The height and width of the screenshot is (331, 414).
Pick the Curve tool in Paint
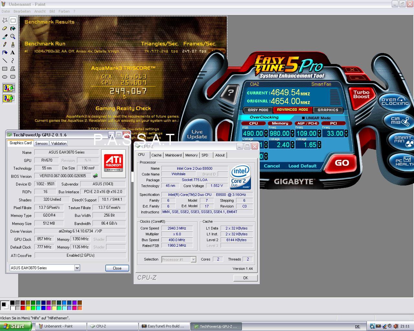pyautogui.click(x=13, y=60)
